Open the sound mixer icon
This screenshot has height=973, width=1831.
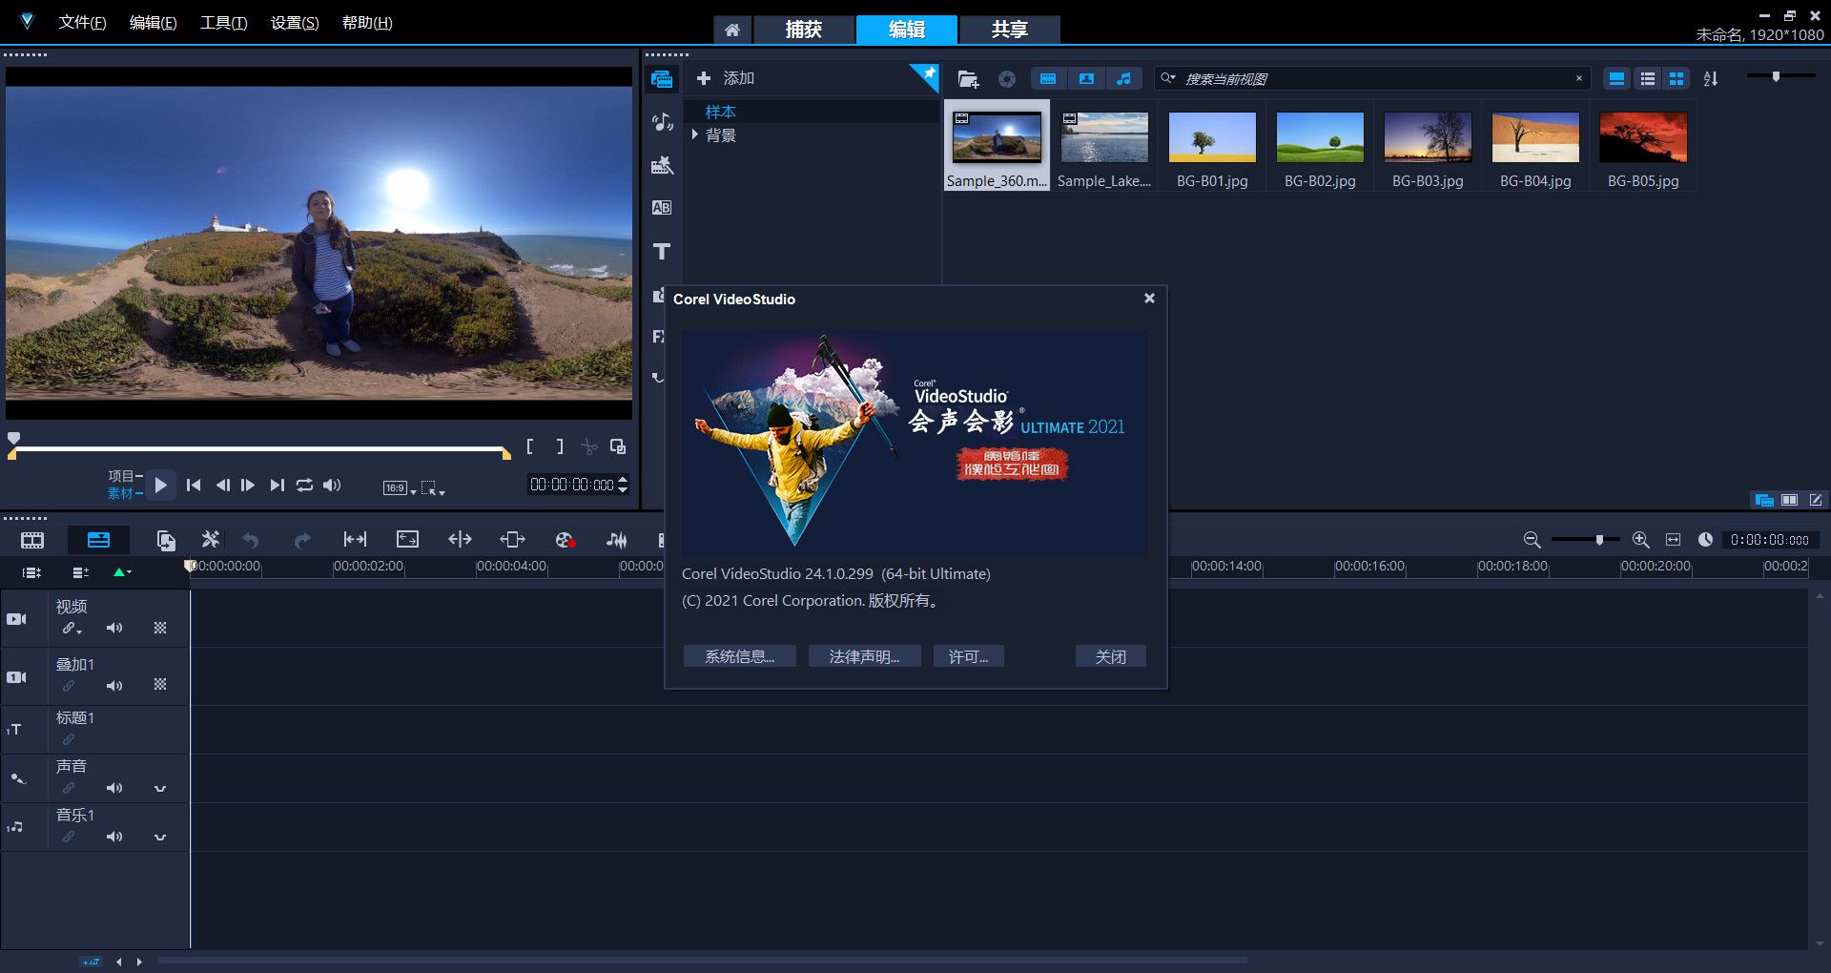point(617,540)
